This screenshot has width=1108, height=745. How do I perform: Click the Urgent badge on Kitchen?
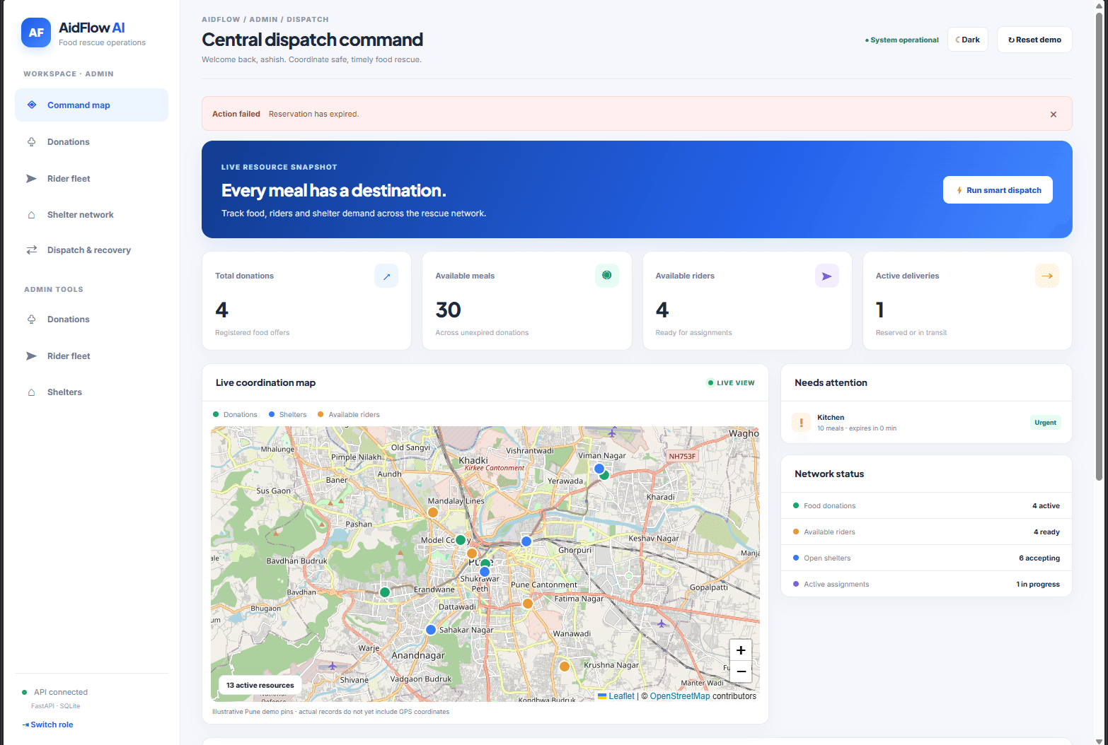pyautogui.click(x=1045, y=423)
